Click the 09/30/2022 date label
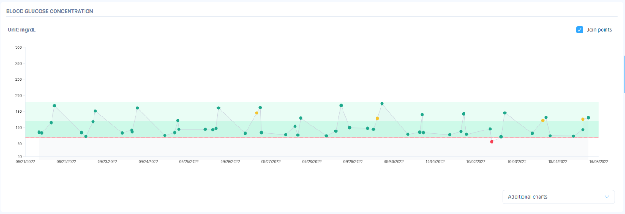This screenshot has height=214, width=625. click(x=394, y=161)
